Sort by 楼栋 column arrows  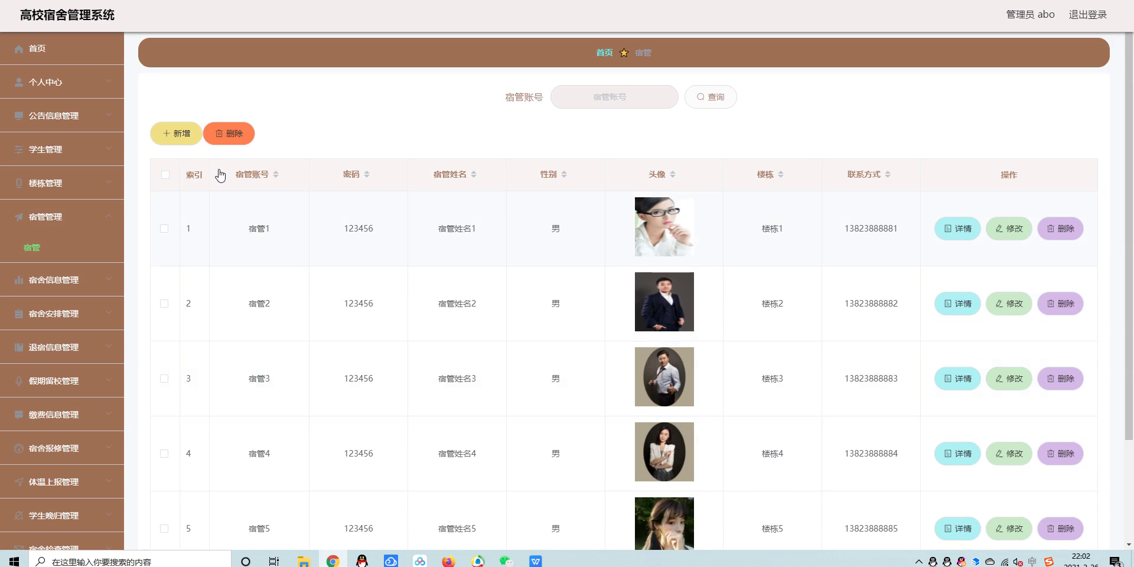click(781, 174)
